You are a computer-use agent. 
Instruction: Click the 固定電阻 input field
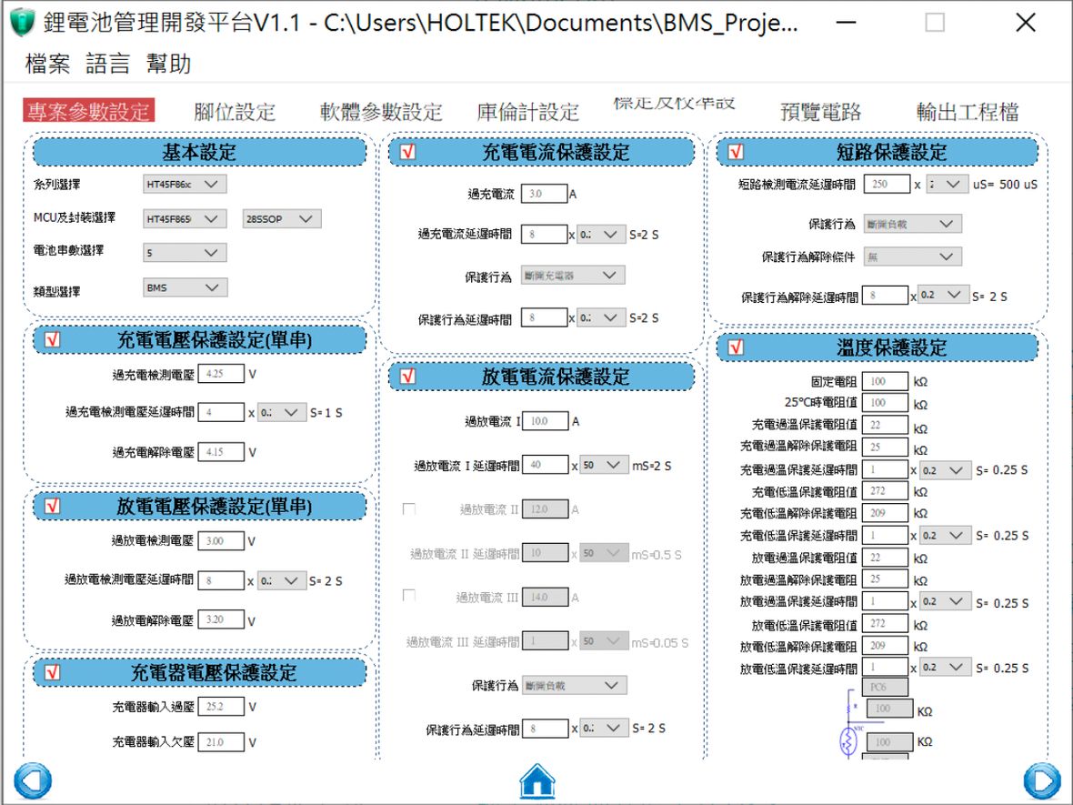point(885,381)
